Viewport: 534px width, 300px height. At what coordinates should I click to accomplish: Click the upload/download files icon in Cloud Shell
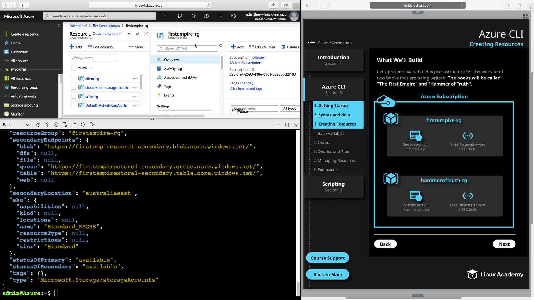(65, 125)
